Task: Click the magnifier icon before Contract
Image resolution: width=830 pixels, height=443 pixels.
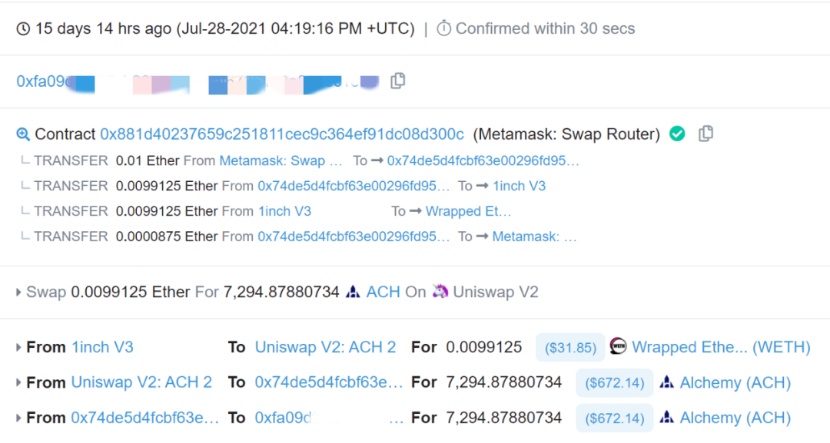Action: pos(24,134)
